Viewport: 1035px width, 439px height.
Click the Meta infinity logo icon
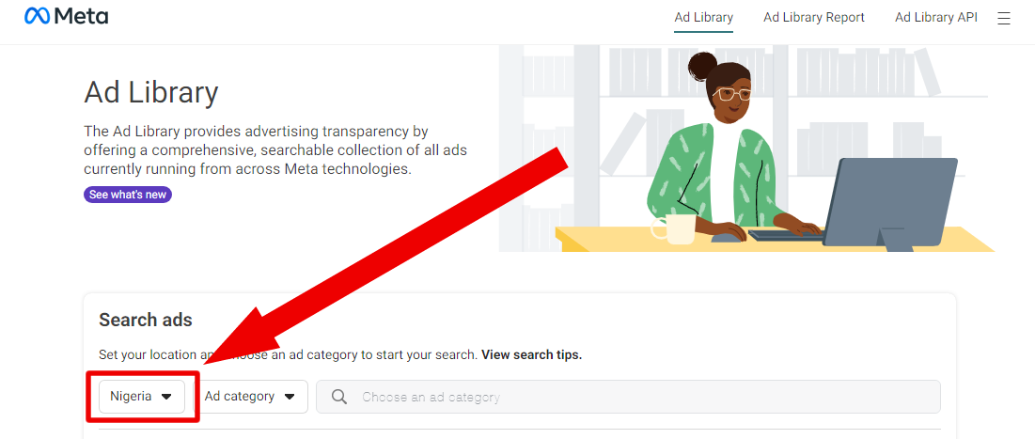click(37, 16)
